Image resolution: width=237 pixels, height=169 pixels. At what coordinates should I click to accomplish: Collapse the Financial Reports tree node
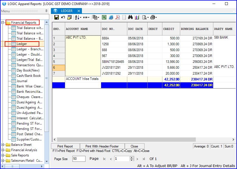(x=3, y=23)
